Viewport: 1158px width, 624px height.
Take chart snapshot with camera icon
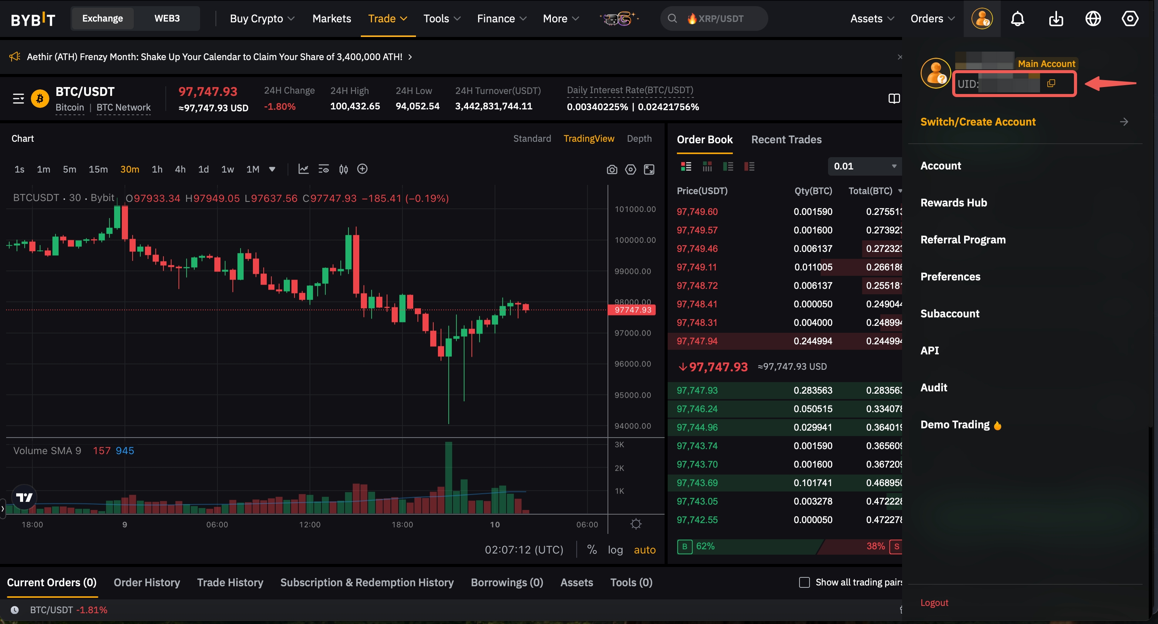point(612,169)
